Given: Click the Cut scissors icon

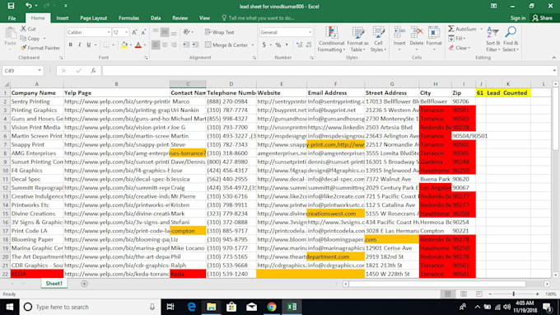Looking at the screenshot, I should click(x=24, y=29).
